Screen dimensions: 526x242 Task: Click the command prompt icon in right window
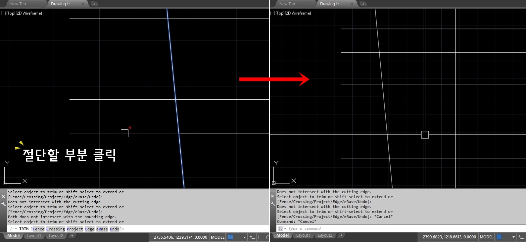point(280,228)
